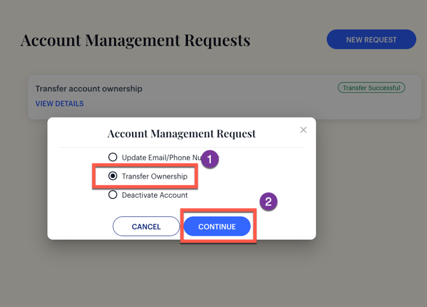The image size is (427, 307).
Task: Select the Update Email/Phone Number radio button
Action: point(113,157)
